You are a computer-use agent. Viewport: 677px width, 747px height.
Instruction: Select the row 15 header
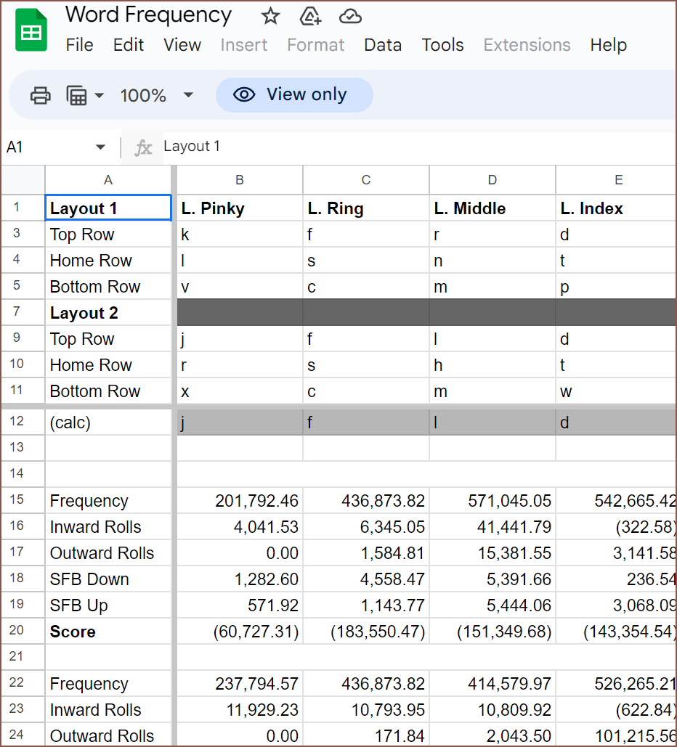coord(17,501)
